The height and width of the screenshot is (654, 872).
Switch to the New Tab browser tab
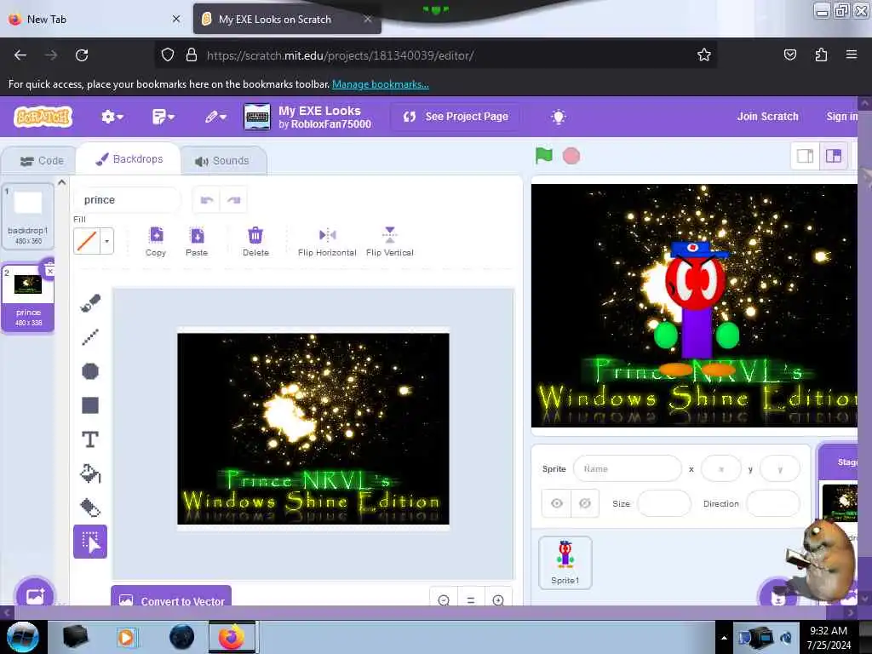95,20
